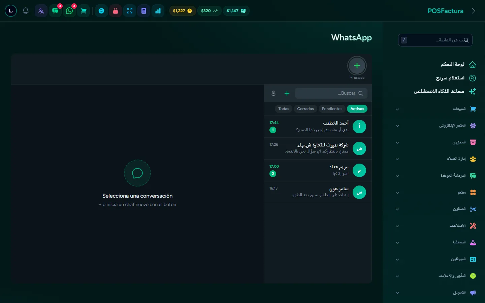Click the Buscar conversation search field
485x303 pixels.
coord(331,93)
